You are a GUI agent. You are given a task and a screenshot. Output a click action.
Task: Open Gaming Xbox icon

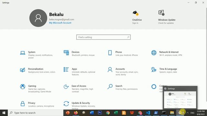23,87
